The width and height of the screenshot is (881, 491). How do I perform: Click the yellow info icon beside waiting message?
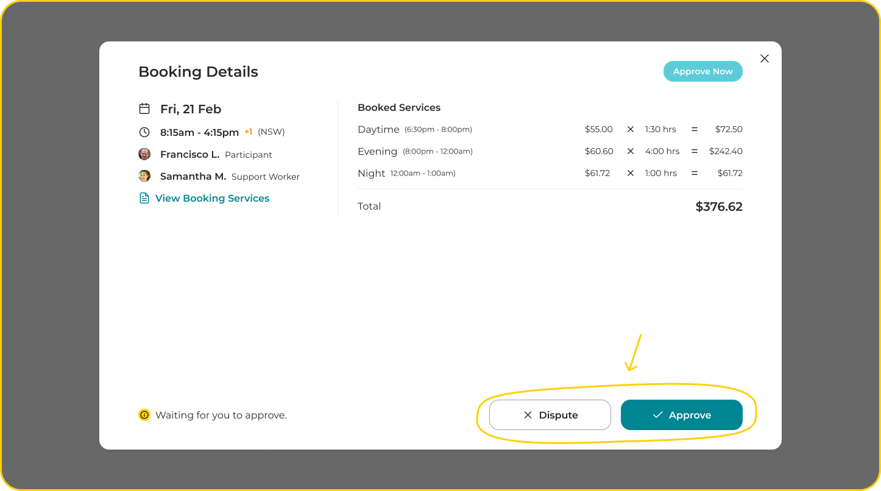(x=144, y=415)
